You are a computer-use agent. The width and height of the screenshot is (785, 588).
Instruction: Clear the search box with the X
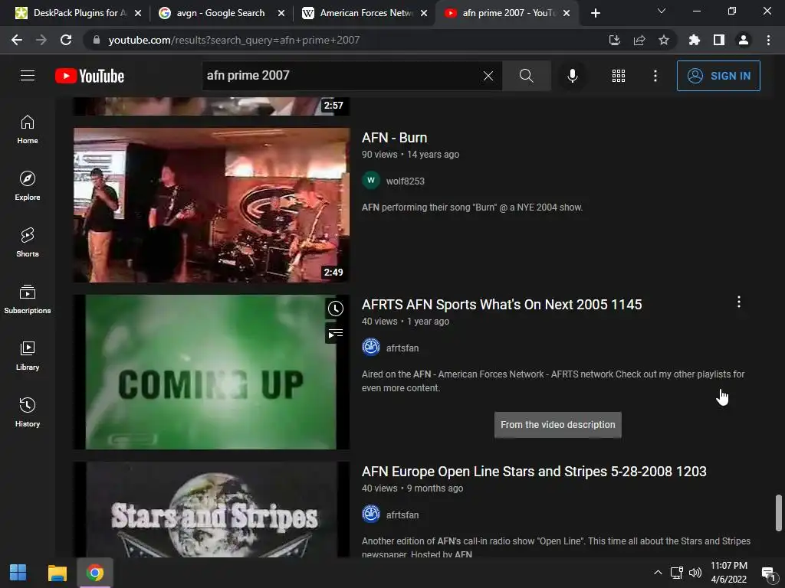tap(488, 76)
